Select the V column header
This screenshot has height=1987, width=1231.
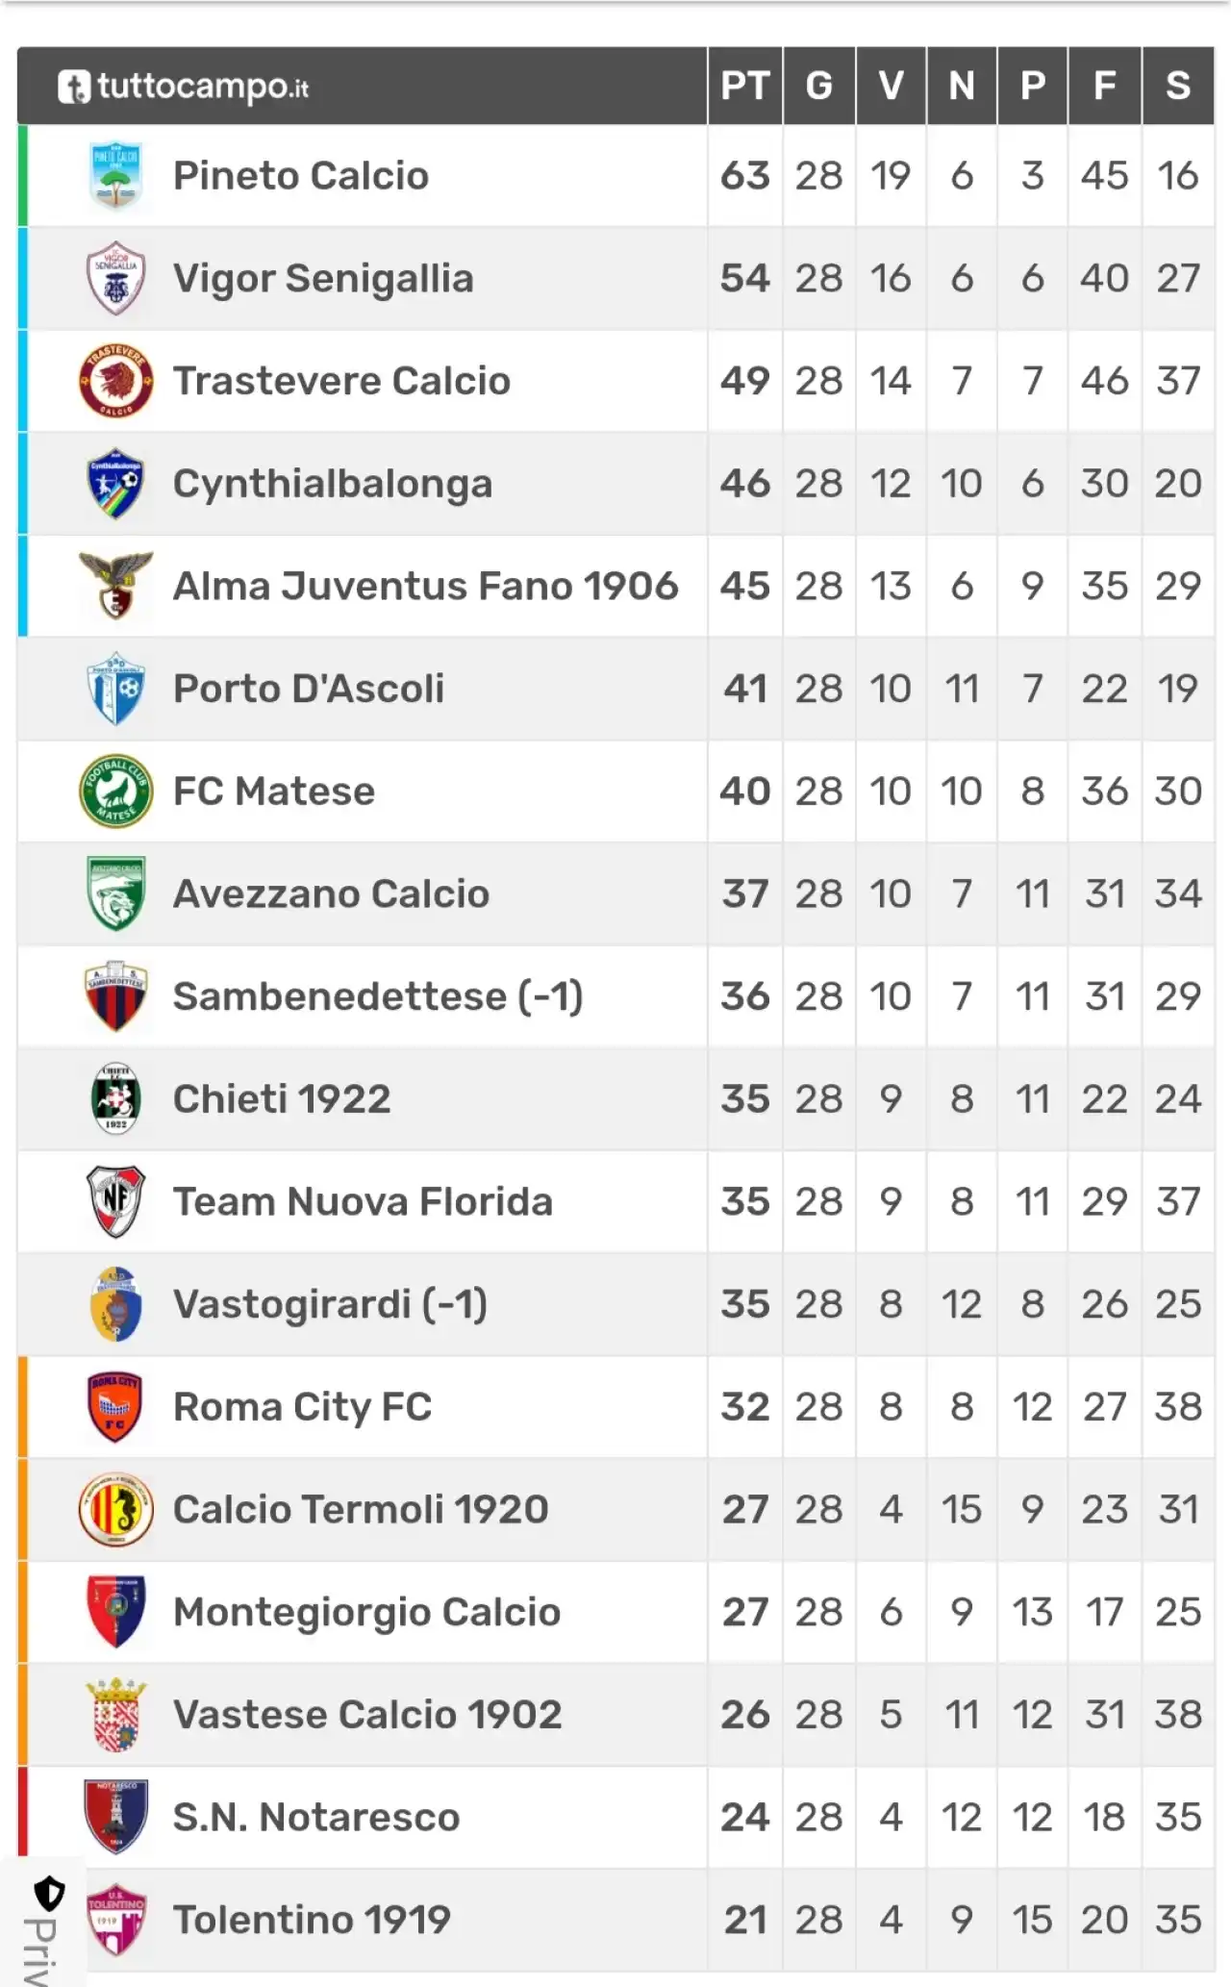(x=891, y=86)
